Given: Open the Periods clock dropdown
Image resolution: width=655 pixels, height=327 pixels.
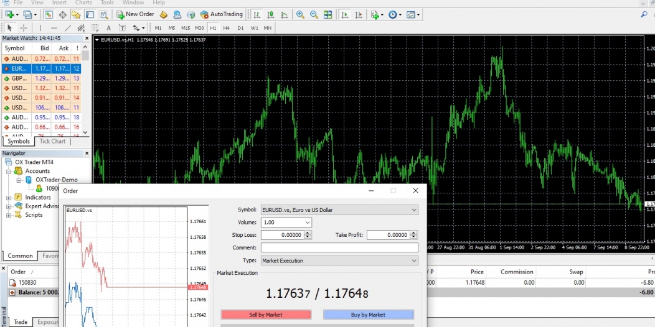Looking at the screenshot, I should pos(395,14).
